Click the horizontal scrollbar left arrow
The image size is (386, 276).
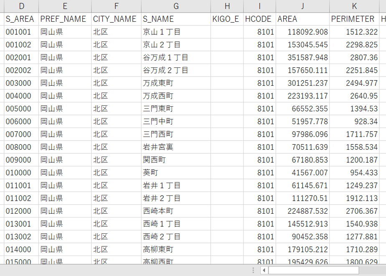pos(264,270)
